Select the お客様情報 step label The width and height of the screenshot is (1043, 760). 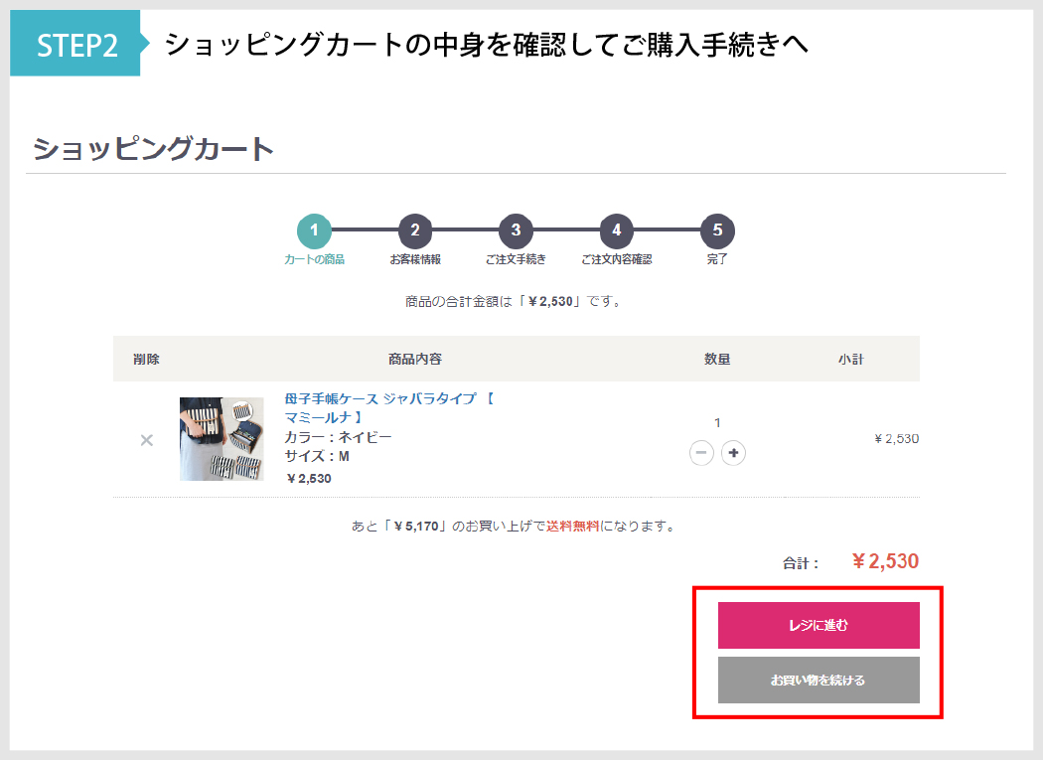pos(415,259)
